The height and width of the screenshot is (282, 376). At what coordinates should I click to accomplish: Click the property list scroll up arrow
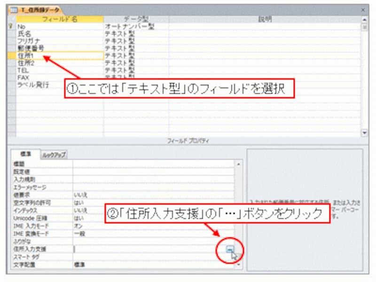tap(238, 164)
